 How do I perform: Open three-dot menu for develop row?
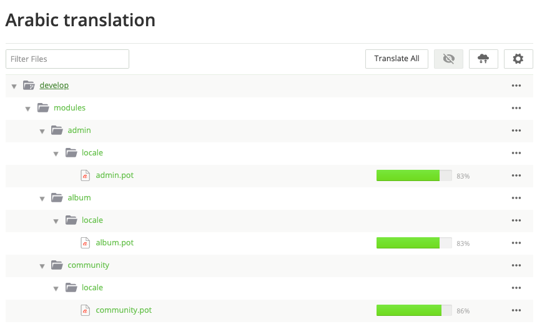pos(516,86)
